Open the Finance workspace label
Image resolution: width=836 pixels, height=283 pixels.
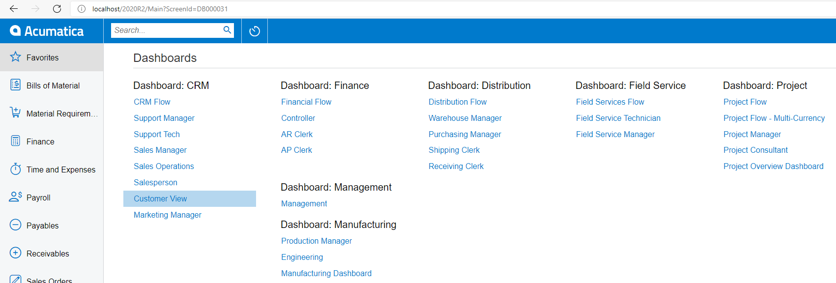click(x=40, y=141)
